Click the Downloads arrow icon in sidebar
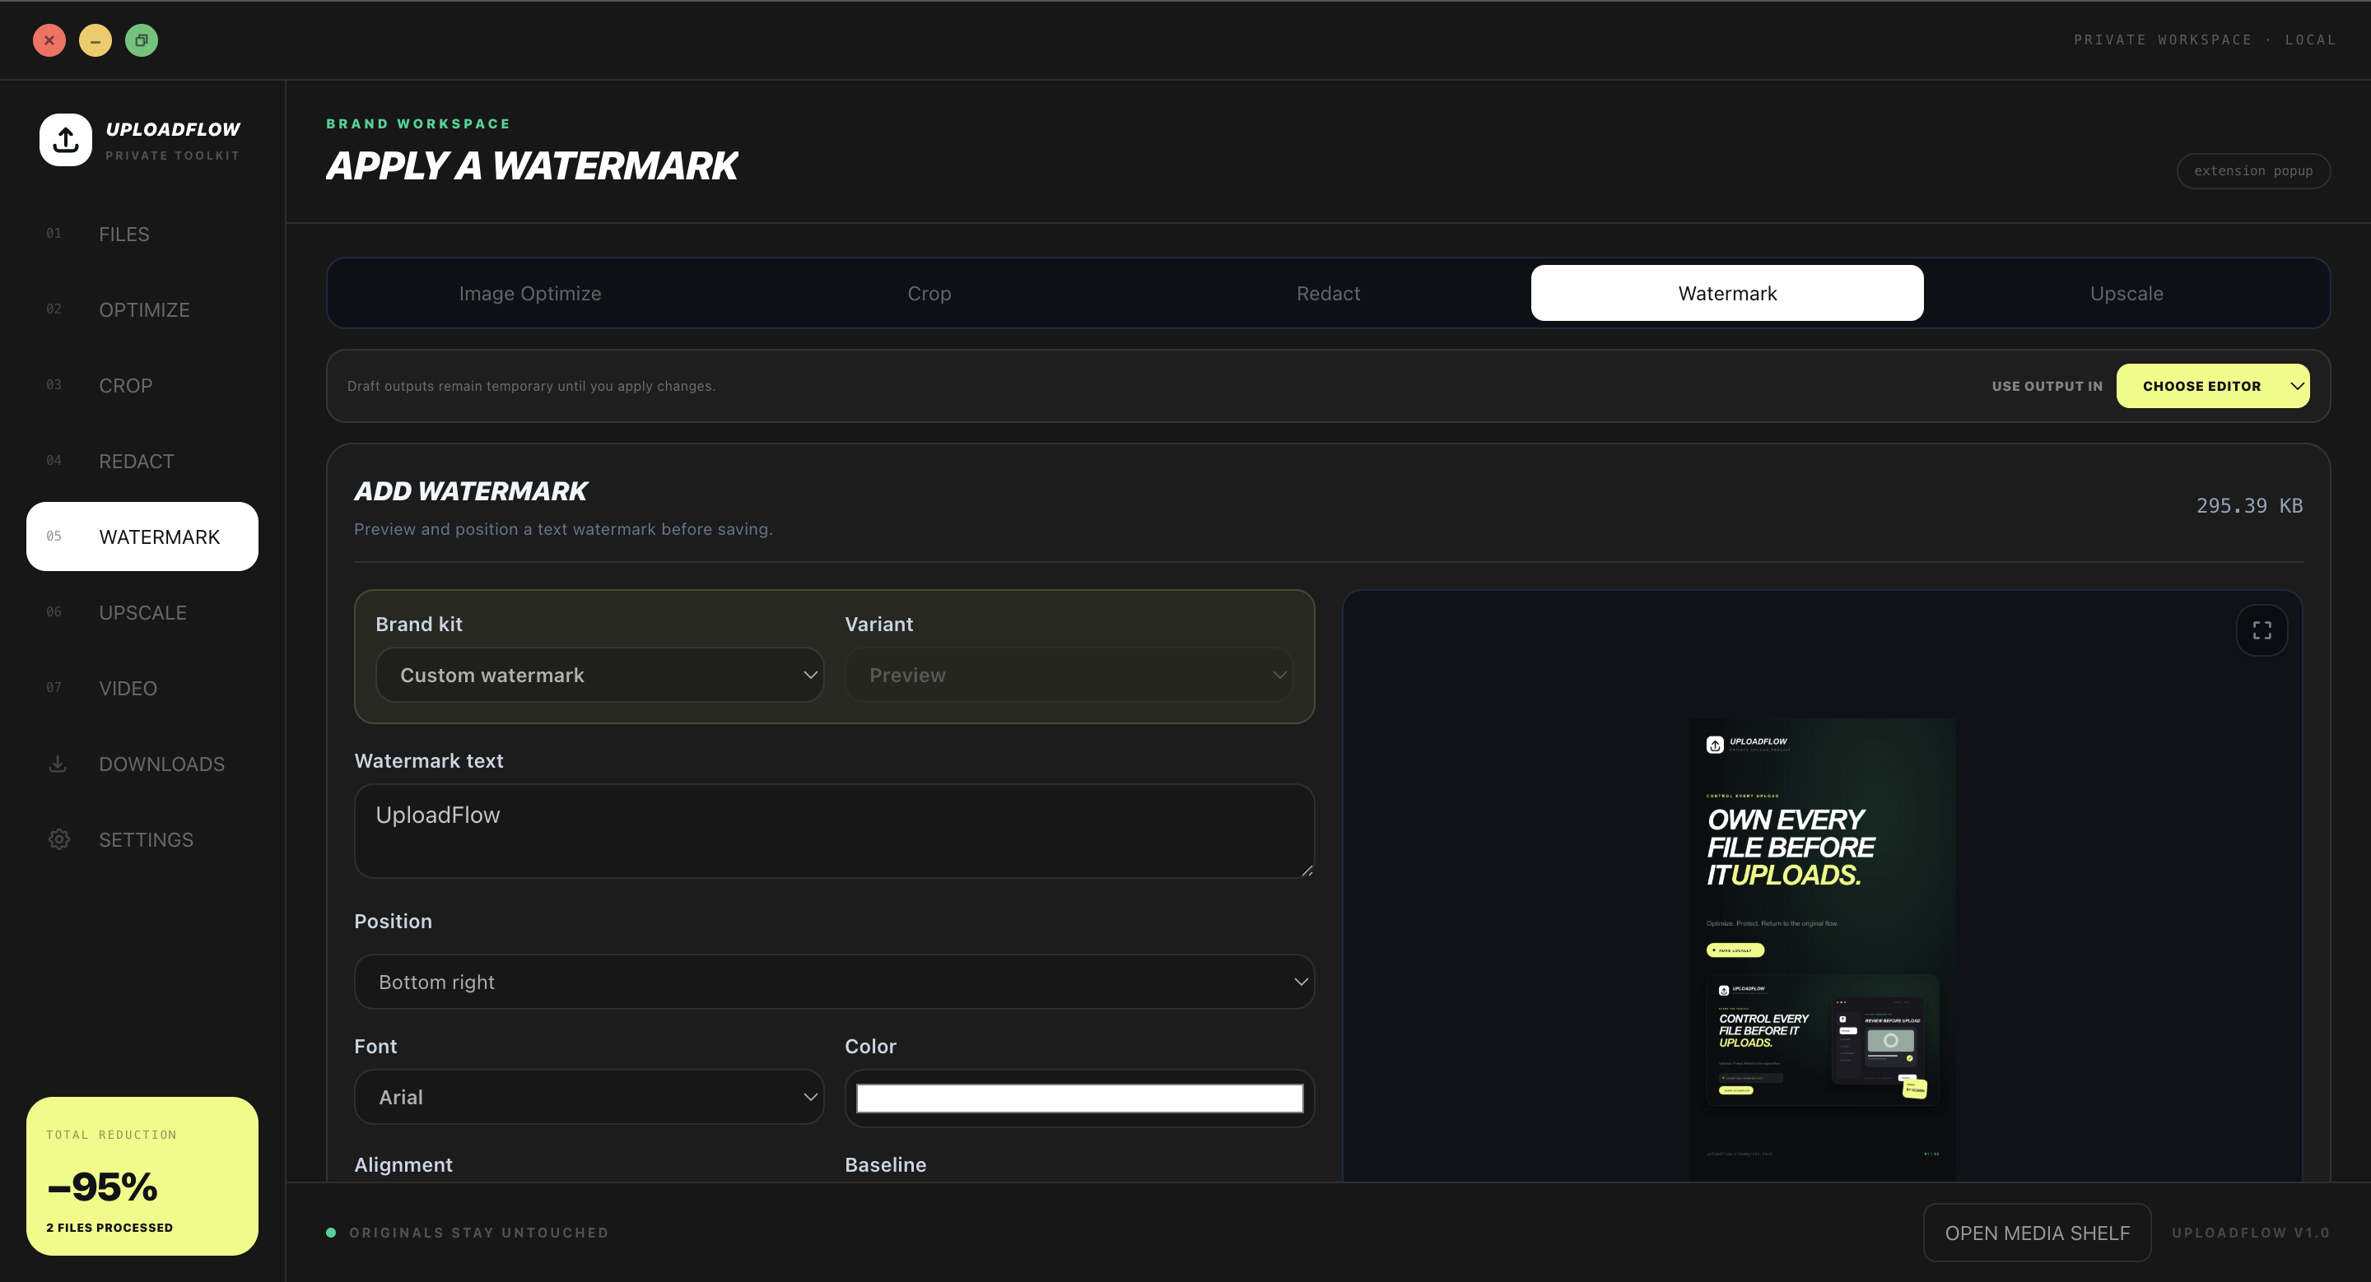 pos(57,764)
